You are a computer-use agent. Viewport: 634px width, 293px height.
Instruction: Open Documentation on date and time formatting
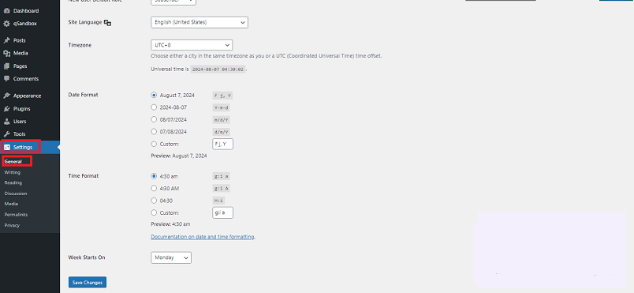point(203,237)
